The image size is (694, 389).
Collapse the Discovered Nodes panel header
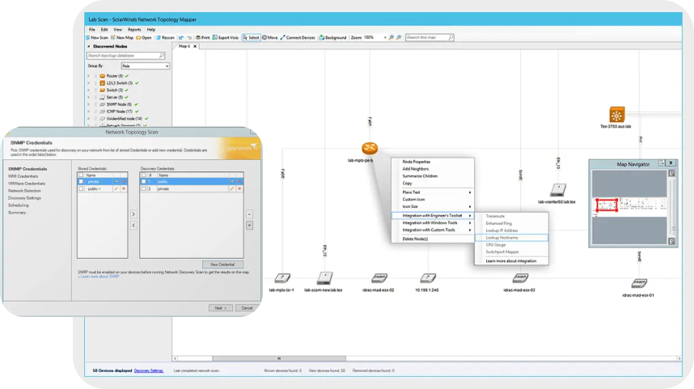tap(88, 46)
